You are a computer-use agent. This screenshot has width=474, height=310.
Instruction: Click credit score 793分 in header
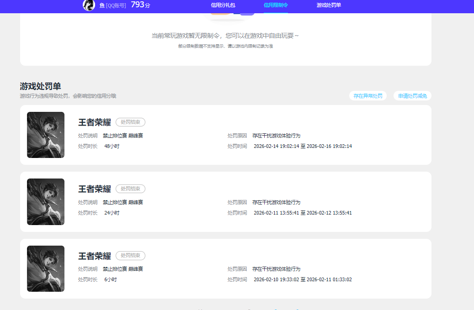(140, 5)
